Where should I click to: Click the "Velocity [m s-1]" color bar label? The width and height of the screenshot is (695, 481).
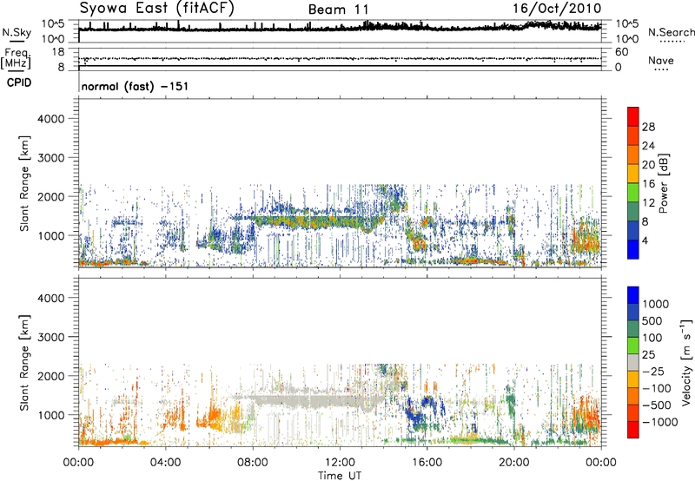click(x=686, y=362)
